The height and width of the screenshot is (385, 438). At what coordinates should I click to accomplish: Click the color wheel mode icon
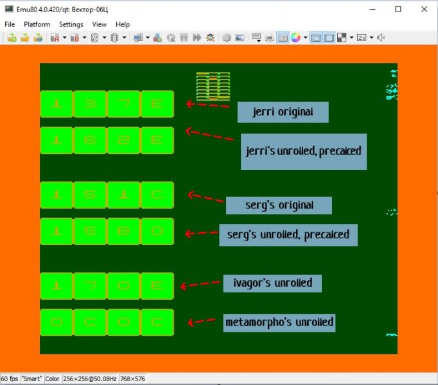[295, 38]
